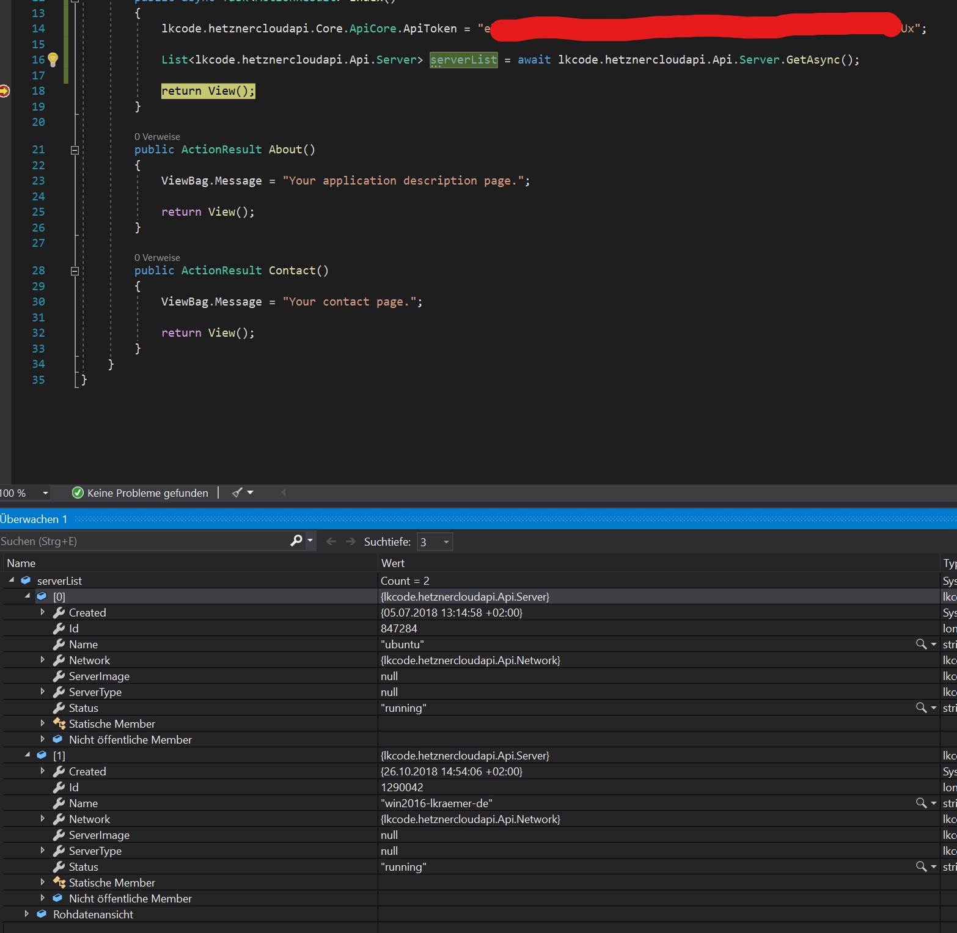Open visualizer for "win2016-lkraemer-de" value
Viewport: 957px width, 933px height.
[922, 803]
